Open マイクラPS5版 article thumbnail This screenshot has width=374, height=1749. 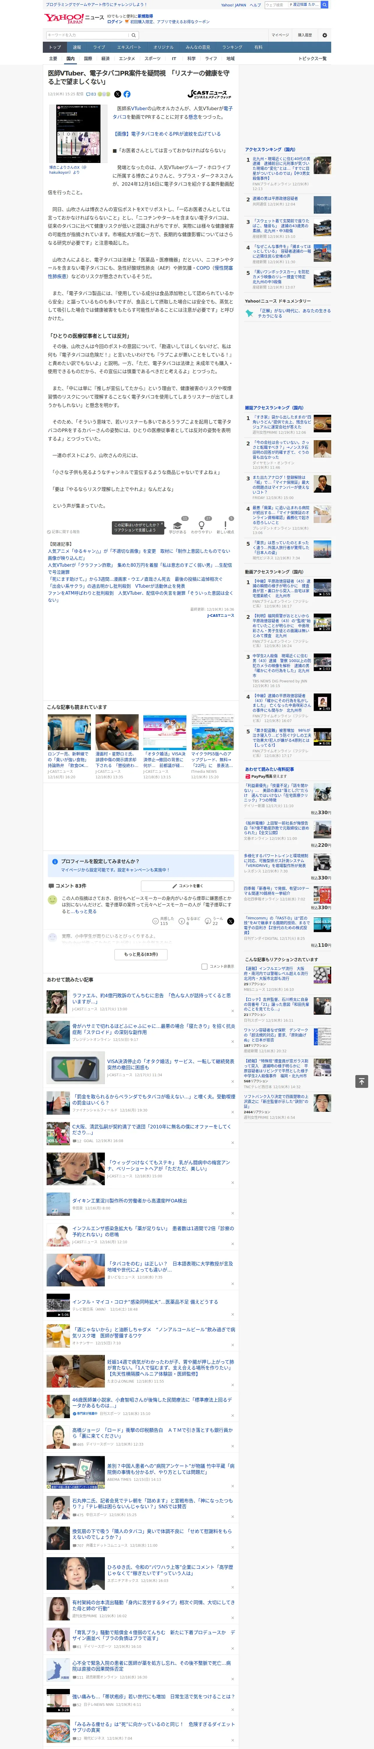[x=212, y=732]
